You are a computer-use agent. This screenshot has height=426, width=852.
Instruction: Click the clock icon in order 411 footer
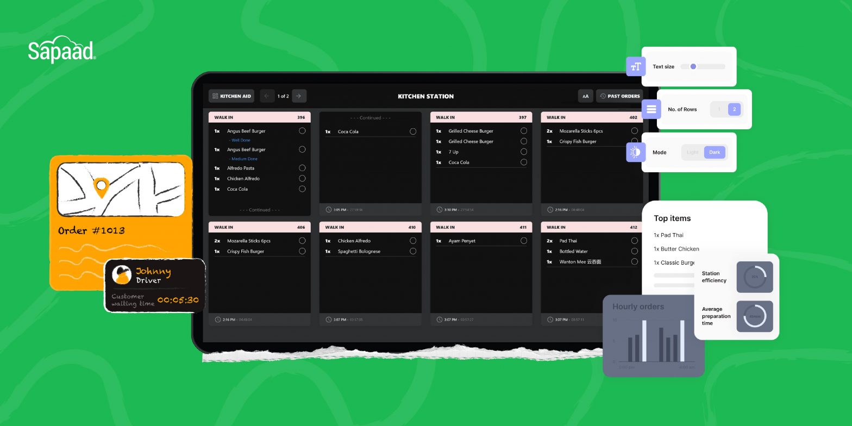coord(439,319)
